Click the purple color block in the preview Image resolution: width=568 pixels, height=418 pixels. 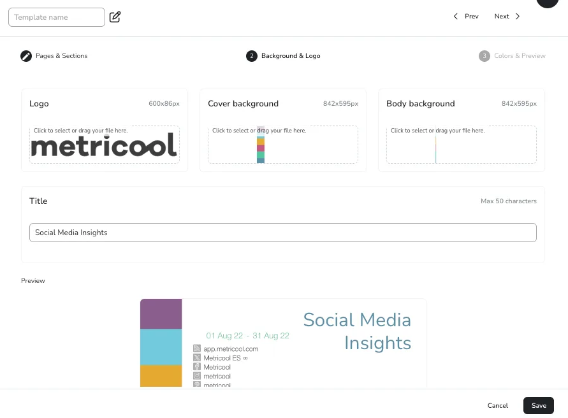pyautogui.click(x=161, y=313)
